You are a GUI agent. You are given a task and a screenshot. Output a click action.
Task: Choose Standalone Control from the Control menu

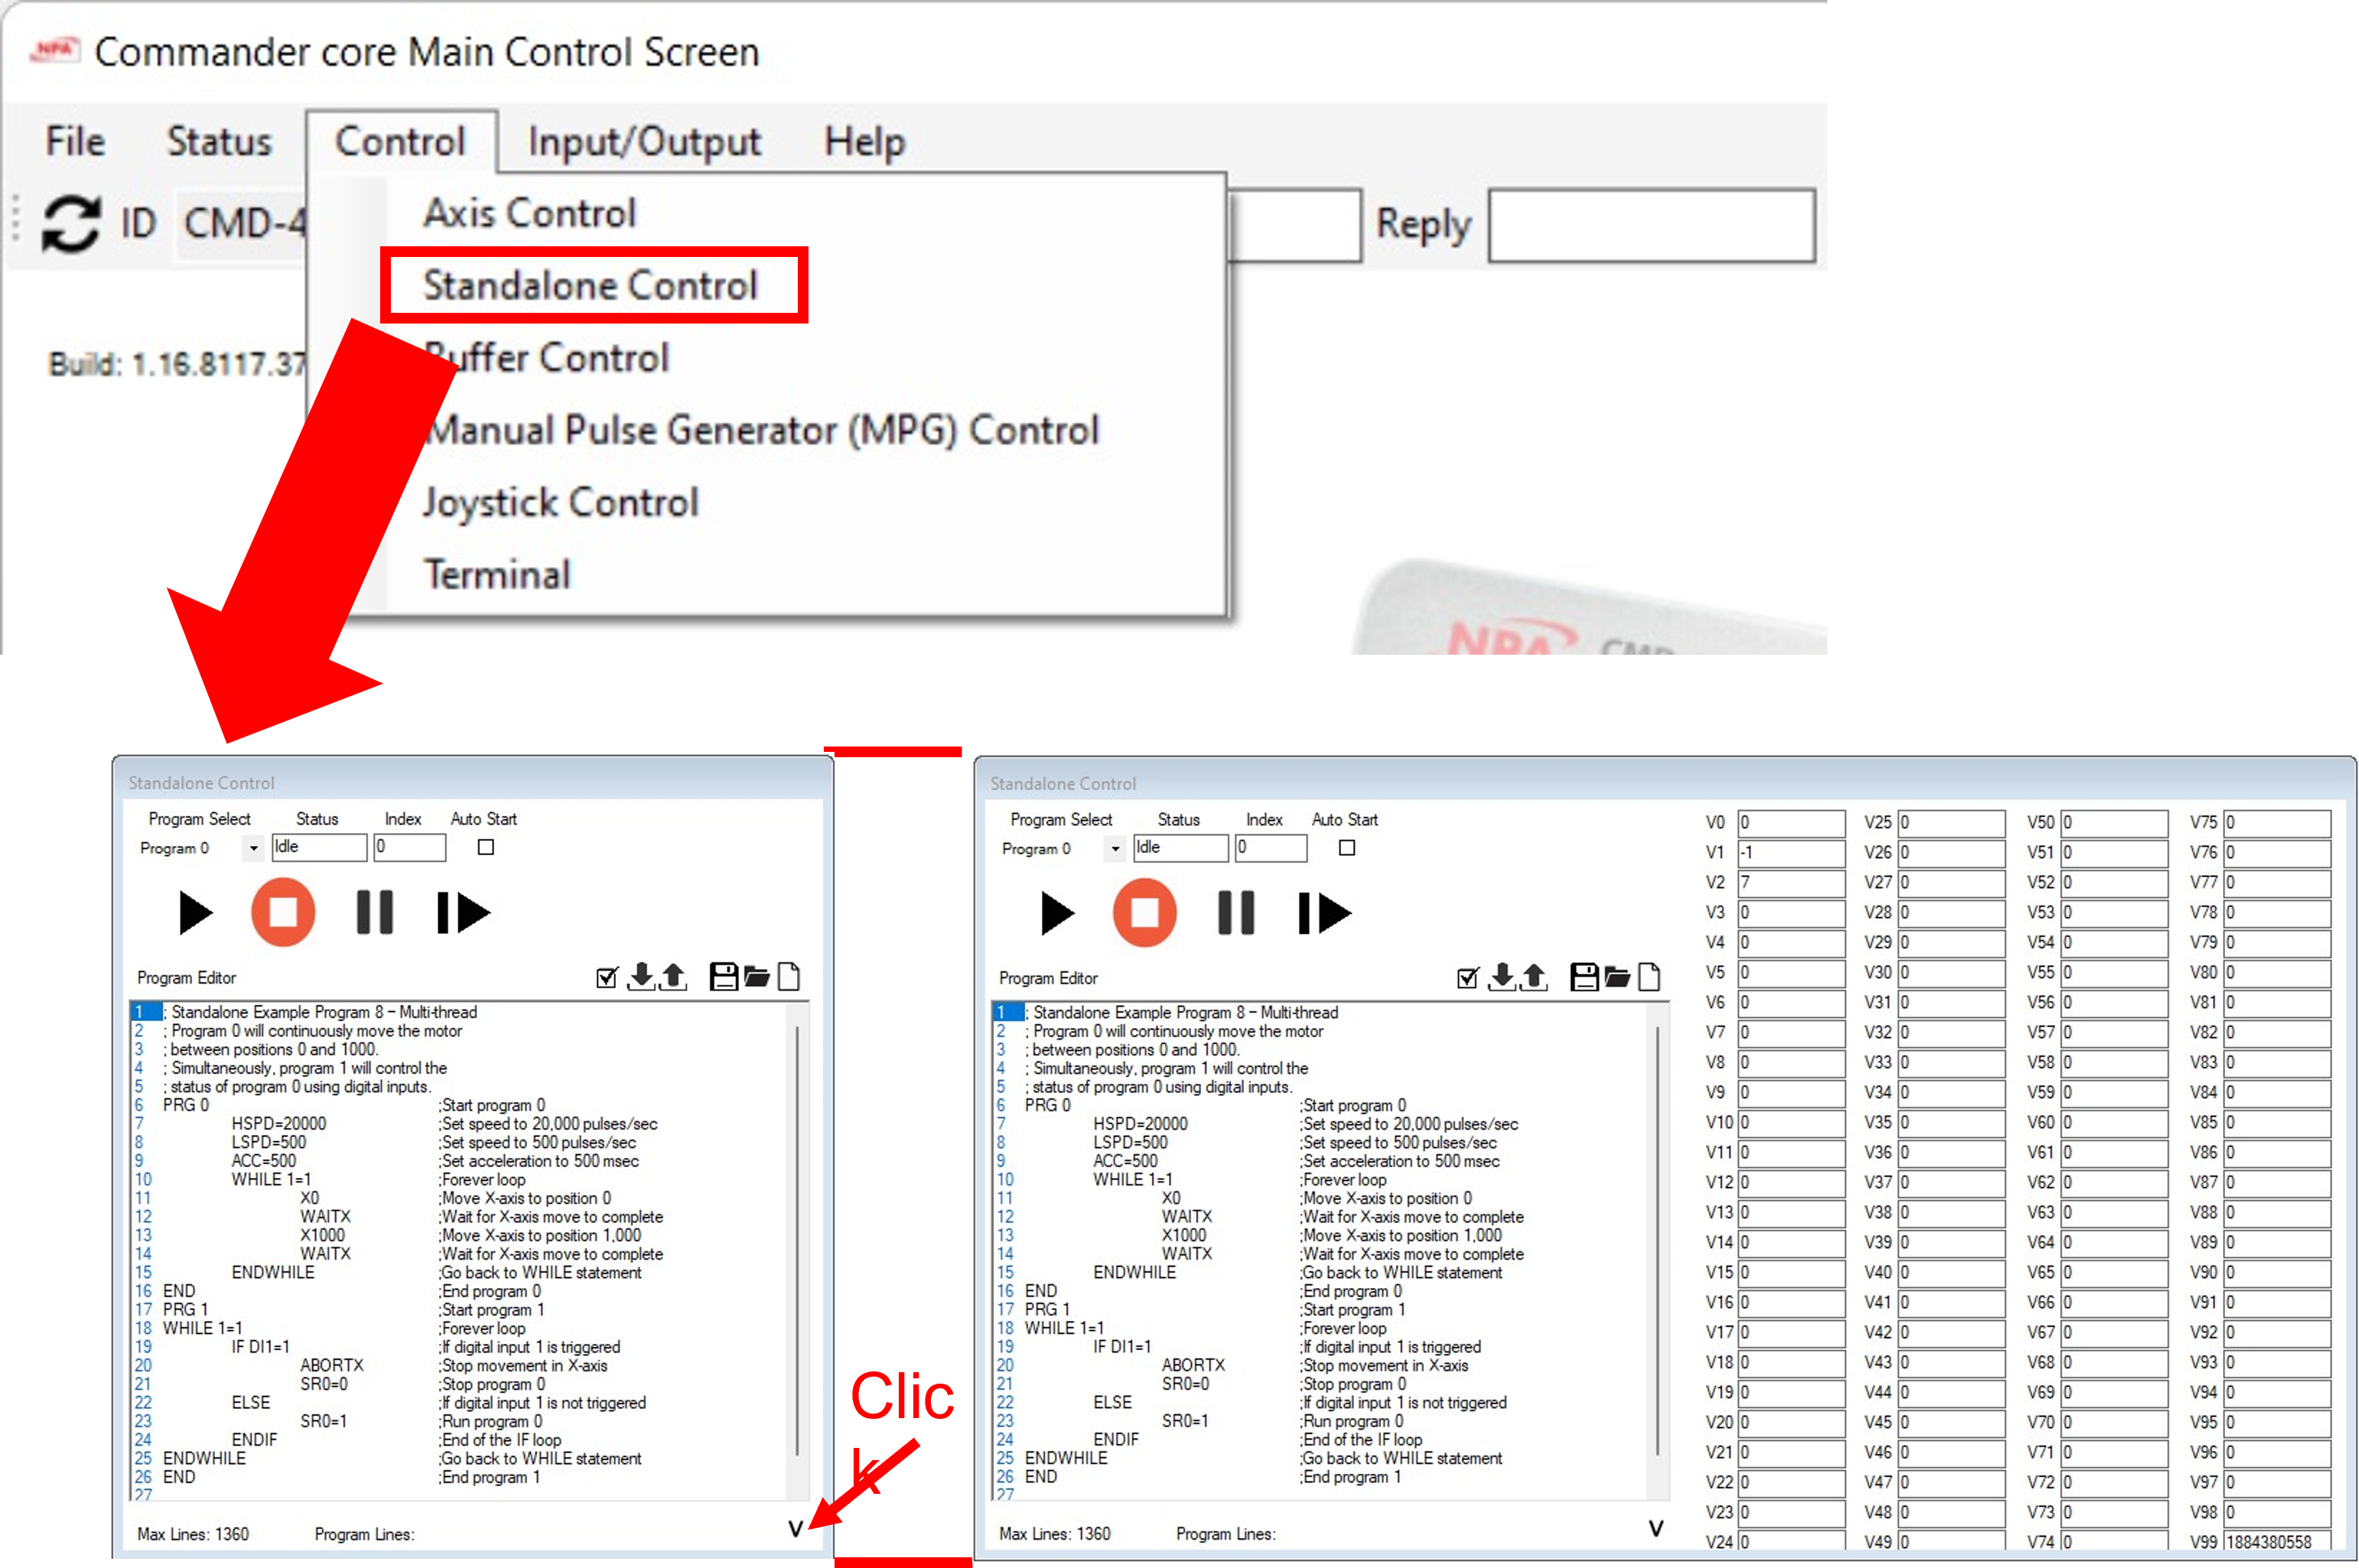[x=591, y=285]
